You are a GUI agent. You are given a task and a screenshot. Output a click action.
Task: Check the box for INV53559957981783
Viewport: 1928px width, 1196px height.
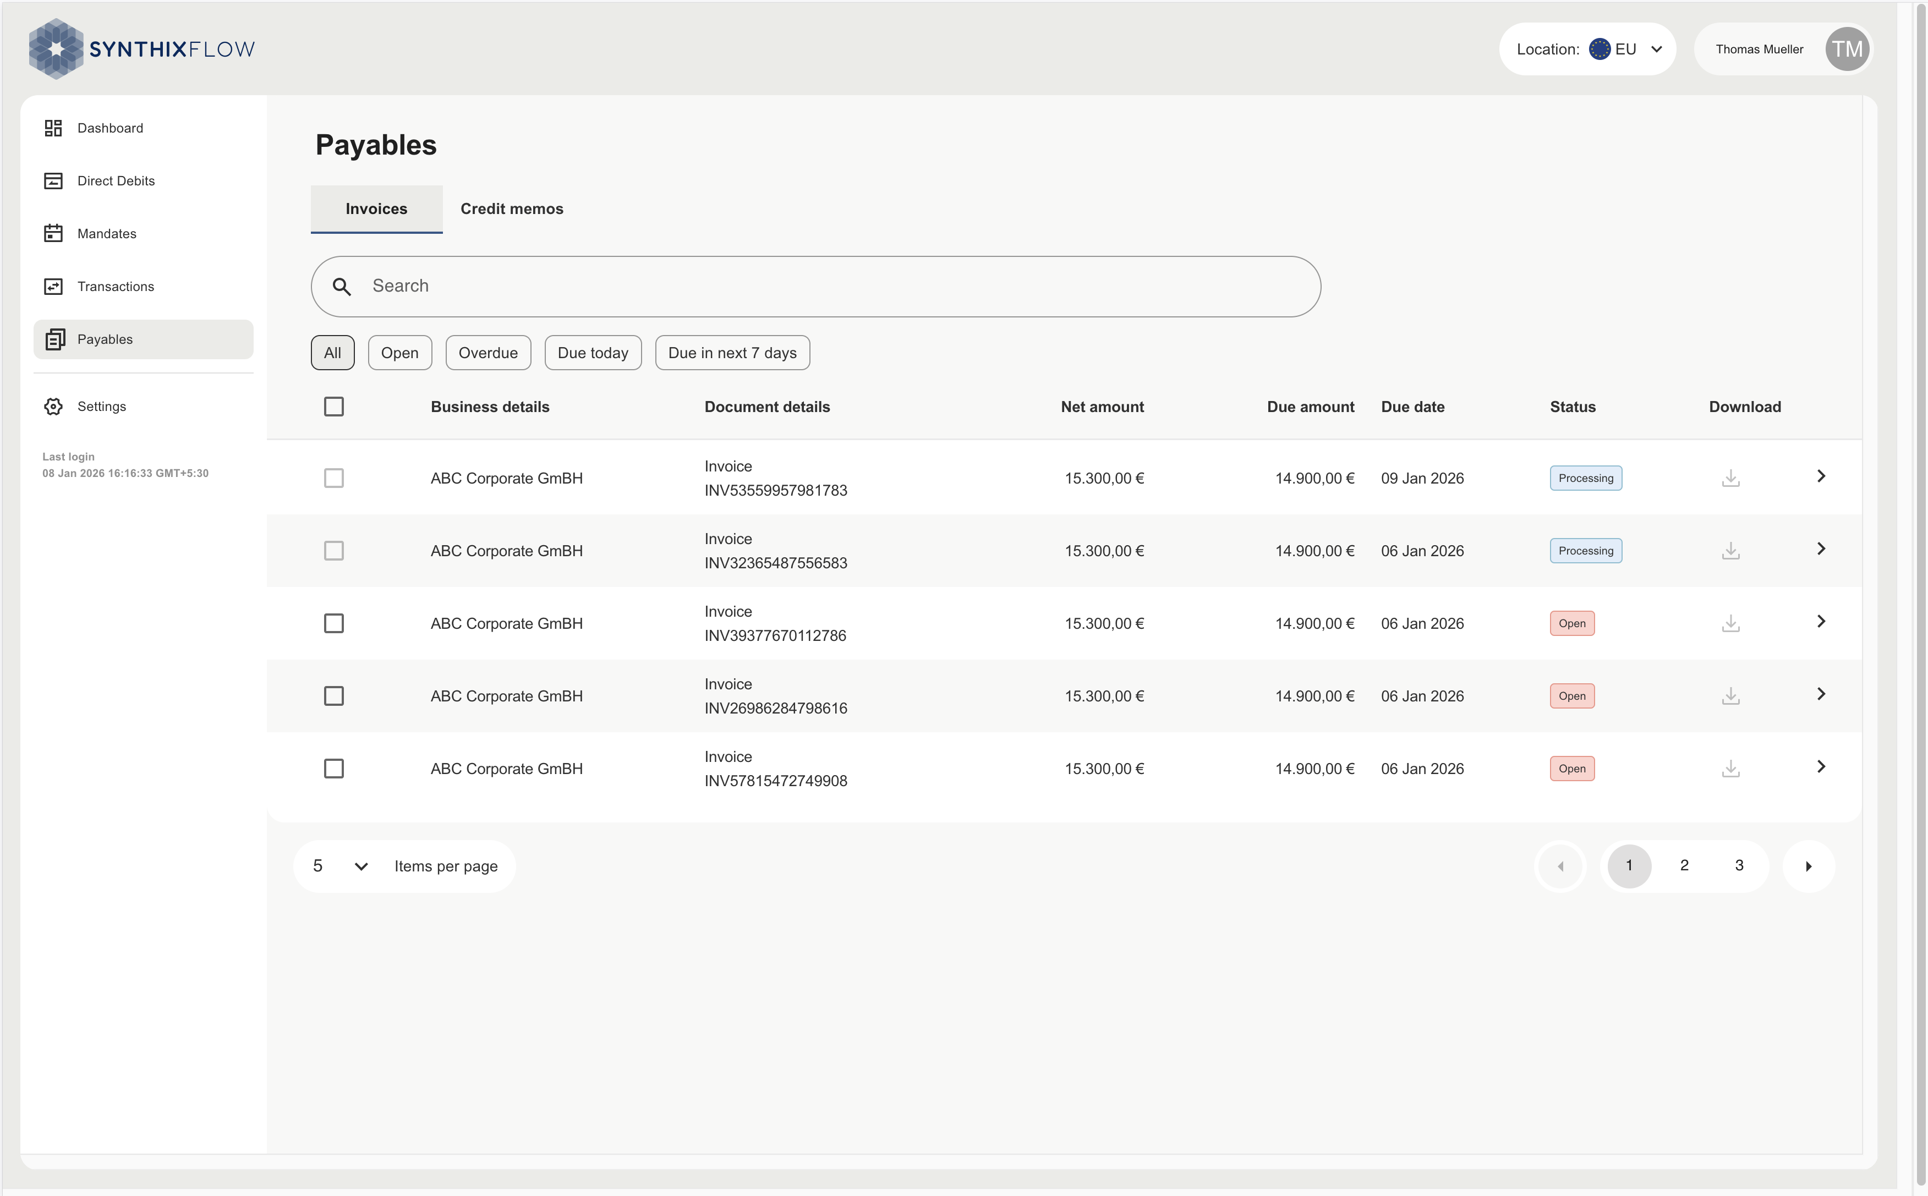coord(334,478)
